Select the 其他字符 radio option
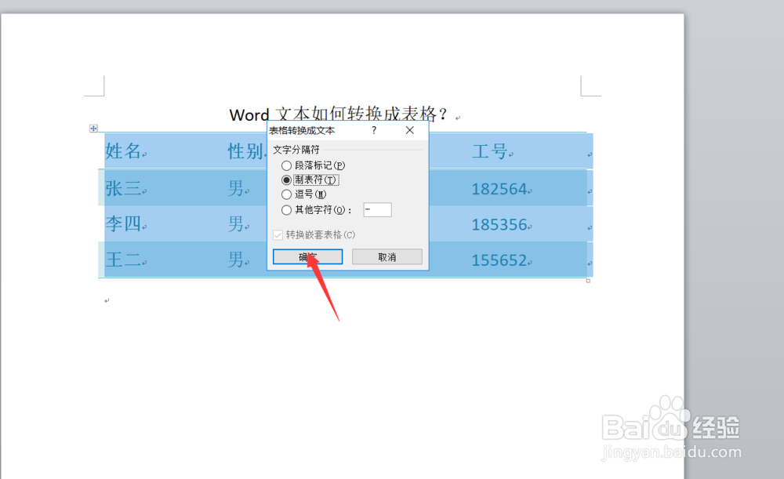Screen dimensions: 784x479 pyautogui.click(x=287, y=209)
